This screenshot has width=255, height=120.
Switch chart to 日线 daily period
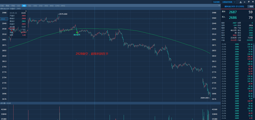coord(2,5)
